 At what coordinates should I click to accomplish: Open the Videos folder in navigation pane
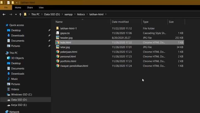pyautogui.click(x=15, y=89)
